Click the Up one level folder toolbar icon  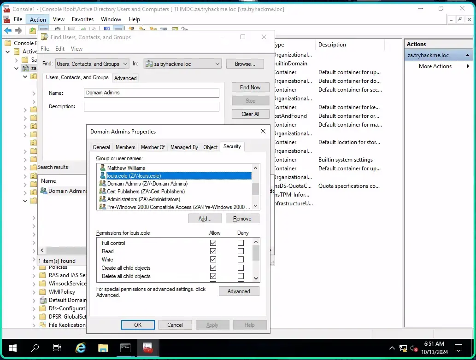tap(32, 30)
